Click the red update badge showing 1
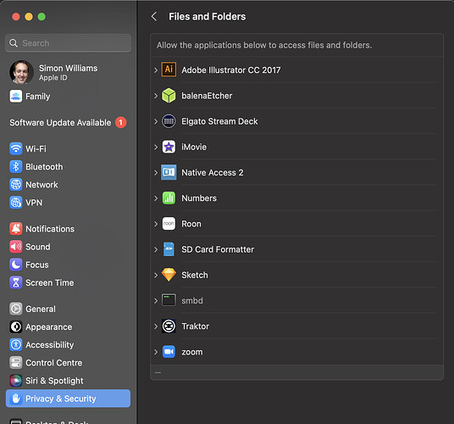 pyautogui.click(x=121, y=123)
